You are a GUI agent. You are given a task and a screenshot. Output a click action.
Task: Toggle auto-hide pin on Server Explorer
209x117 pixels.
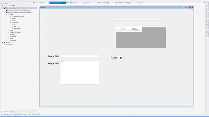click(34, 3)
